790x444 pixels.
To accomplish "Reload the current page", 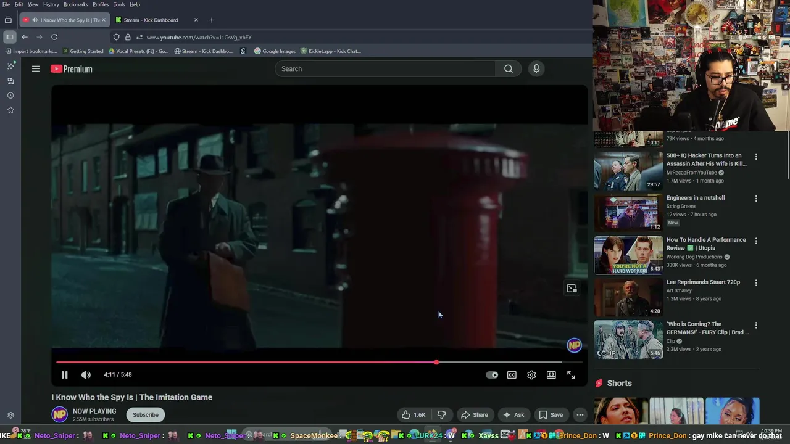I will click(x=54, y=37).
